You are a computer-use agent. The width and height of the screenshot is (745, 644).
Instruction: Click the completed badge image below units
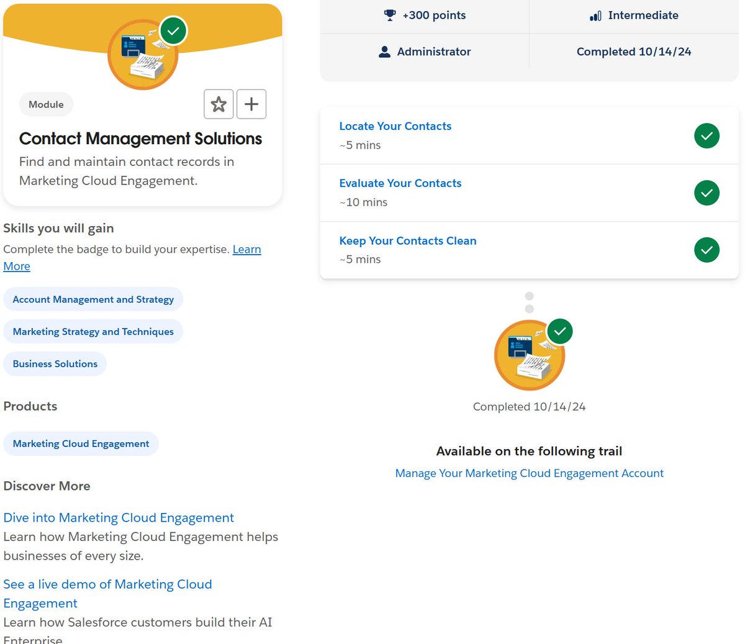coord(530,355)
